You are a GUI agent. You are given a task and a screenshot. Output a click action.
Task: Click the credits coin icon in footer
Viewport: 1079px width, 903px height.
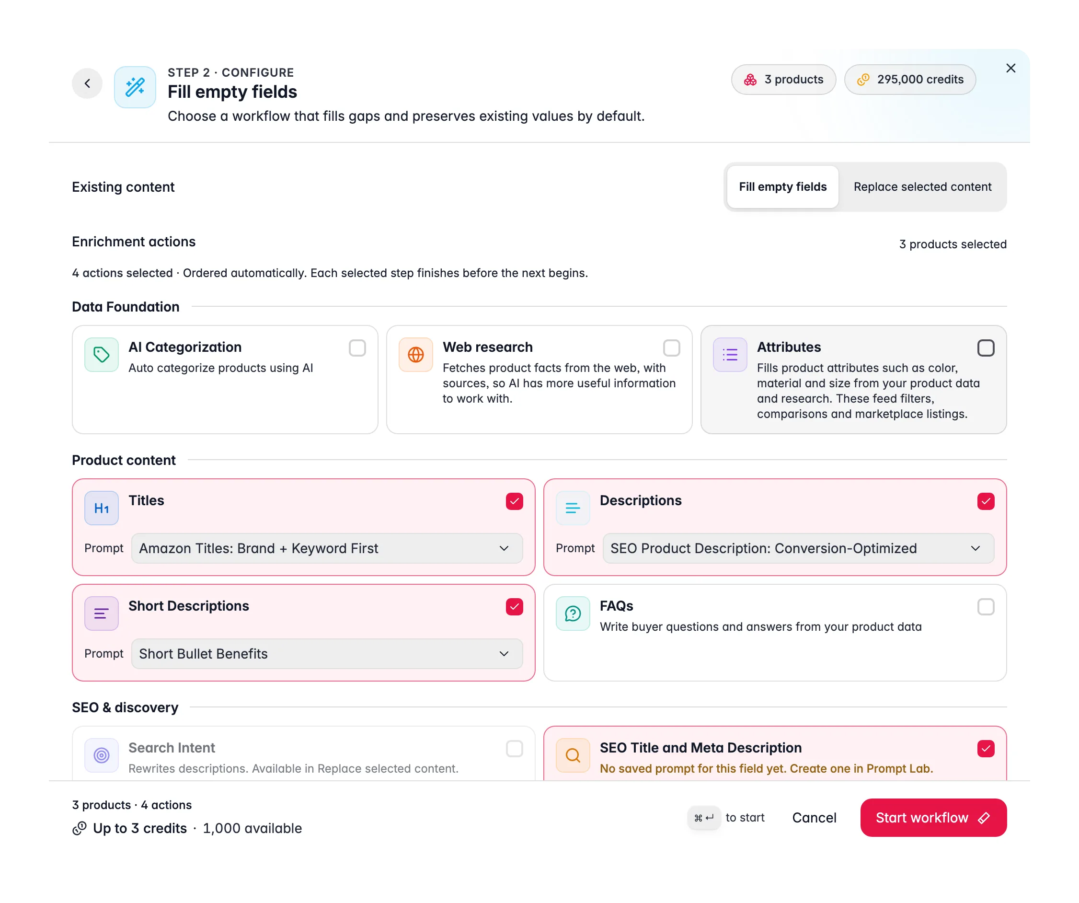(x=80, y=828)
